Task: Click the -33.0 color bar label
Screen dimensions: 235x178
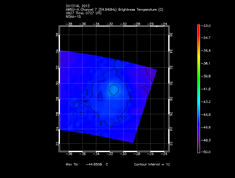Action: click(215, 26)
